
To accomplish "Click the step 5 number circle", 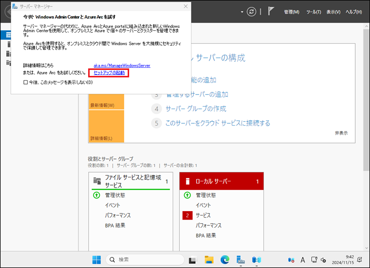I will click(x=157, y=123).
